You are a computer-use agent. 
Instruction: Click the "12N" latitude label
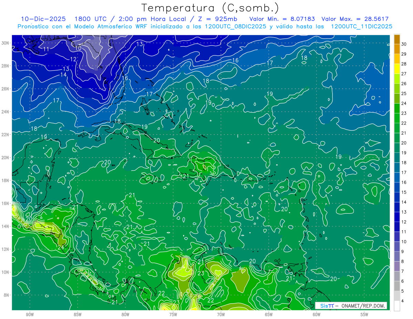(x=6, y=249)
